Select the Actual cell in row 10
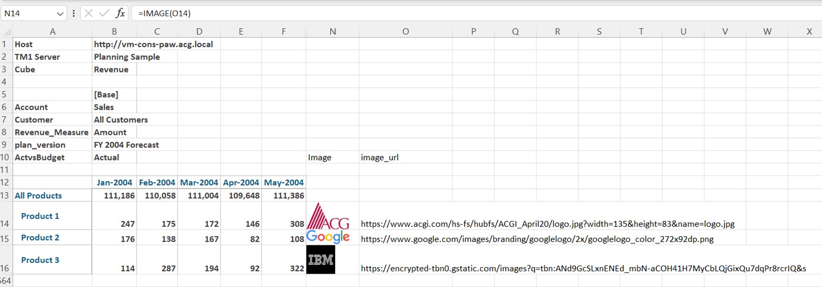The image size is (822, 287). 114,157
